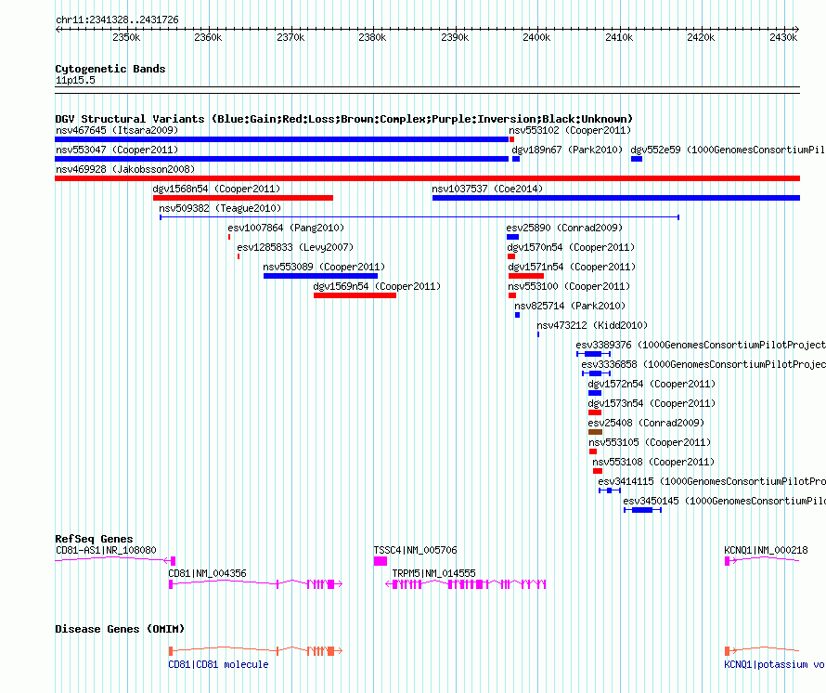Click the nsv473212 (Kidd2010) label
This screenshot has width=826, height=693.
(x=592, y=325)
